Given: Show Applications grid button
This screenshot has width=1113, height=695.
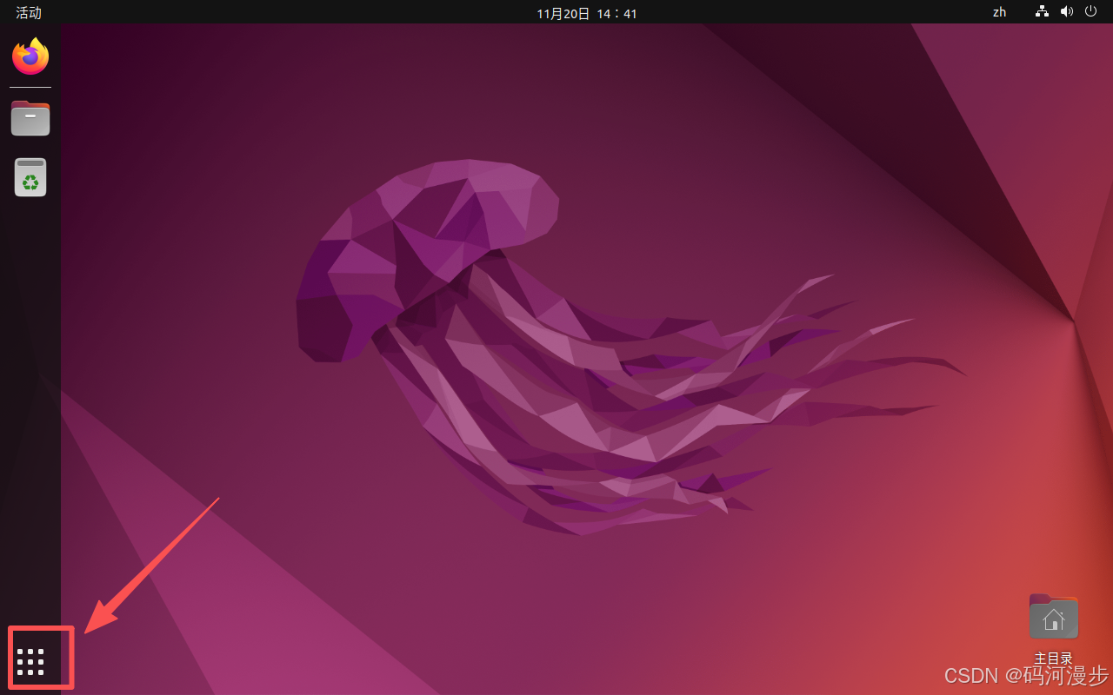Looking at the screenshot, I should click(30, 661).
